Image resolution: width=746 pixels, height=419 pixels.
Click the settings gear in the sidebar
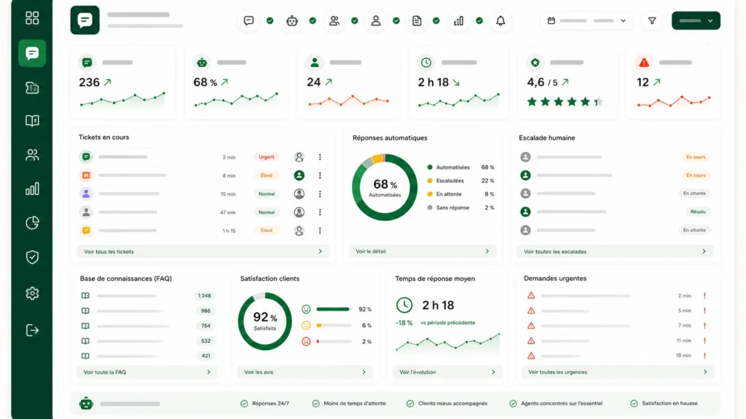pyautogui.click(x=32, y=293)
